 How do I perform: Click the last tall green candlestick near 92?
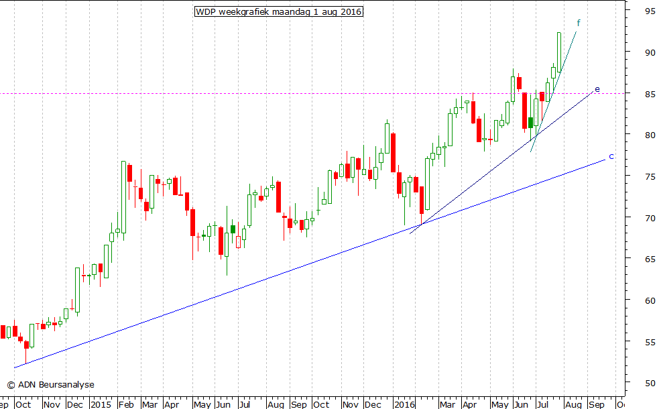point(559,52)
